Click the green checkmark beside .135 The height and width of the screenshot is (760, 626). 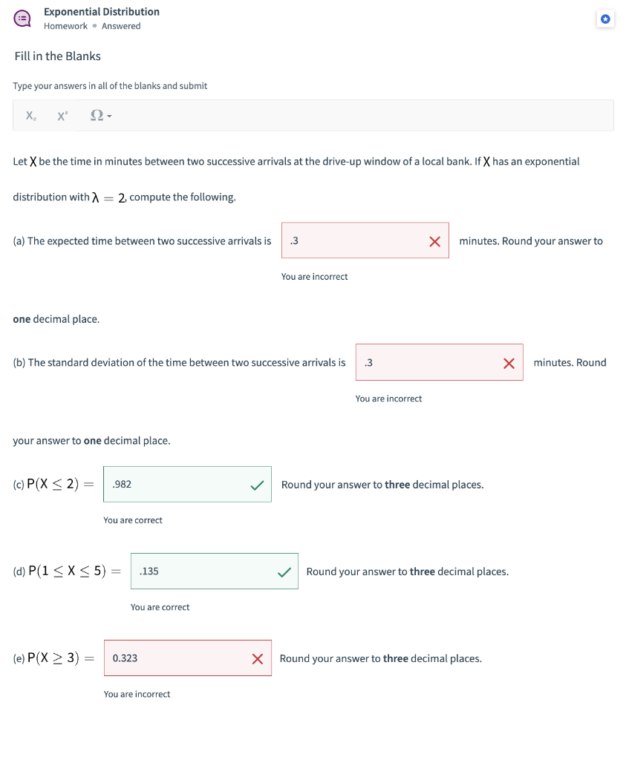click(x=284, y=571)
